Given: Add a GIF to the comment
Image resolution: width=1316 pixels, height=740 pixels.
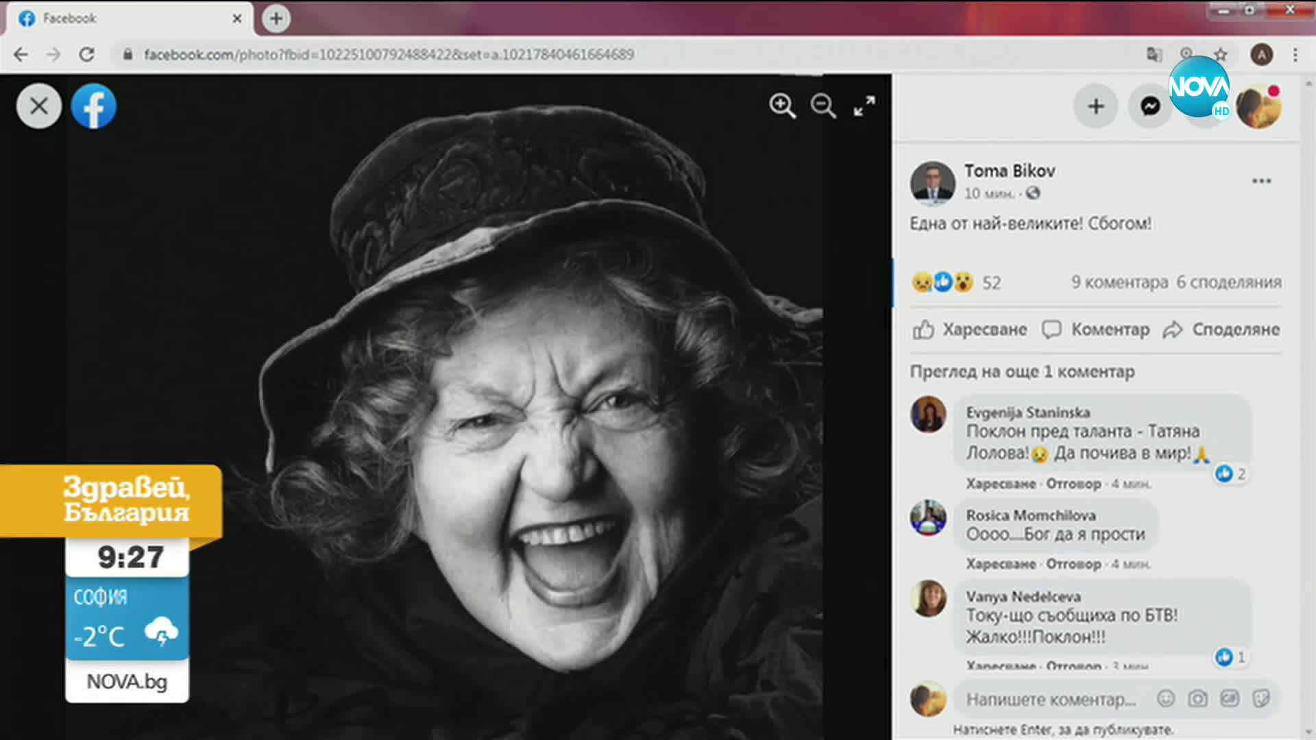Looking at the screenshot, I should click(x=1230, y=699).
